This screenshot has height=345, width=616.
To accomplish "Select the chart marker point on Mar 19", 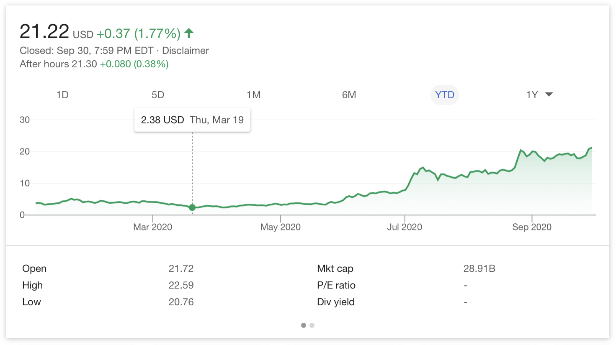I will (x=192, y=207).
